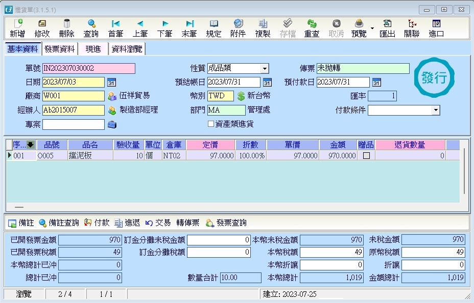Click the 轉傳票 button

click(188, 223)
